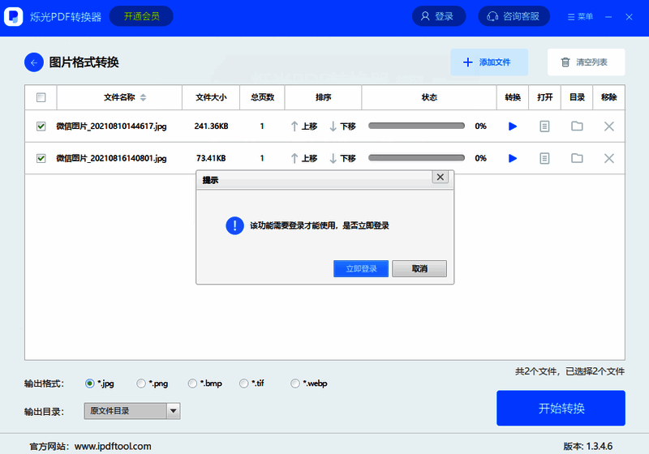Remove the 73.41KB file with X icon
649x454 pixels.
click(x=609, y=158)
